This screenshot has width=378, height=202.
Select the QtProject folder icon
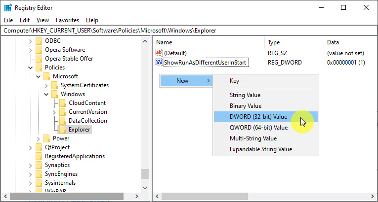39,147
